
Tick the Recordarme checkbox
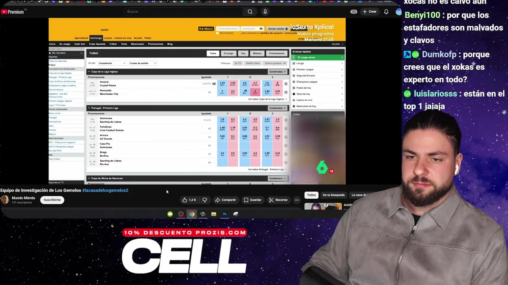click(x=218, y=33)
